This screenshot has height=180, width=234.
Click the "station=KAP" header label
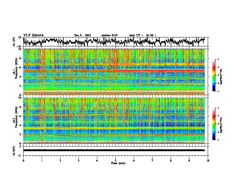click(110, 35)
